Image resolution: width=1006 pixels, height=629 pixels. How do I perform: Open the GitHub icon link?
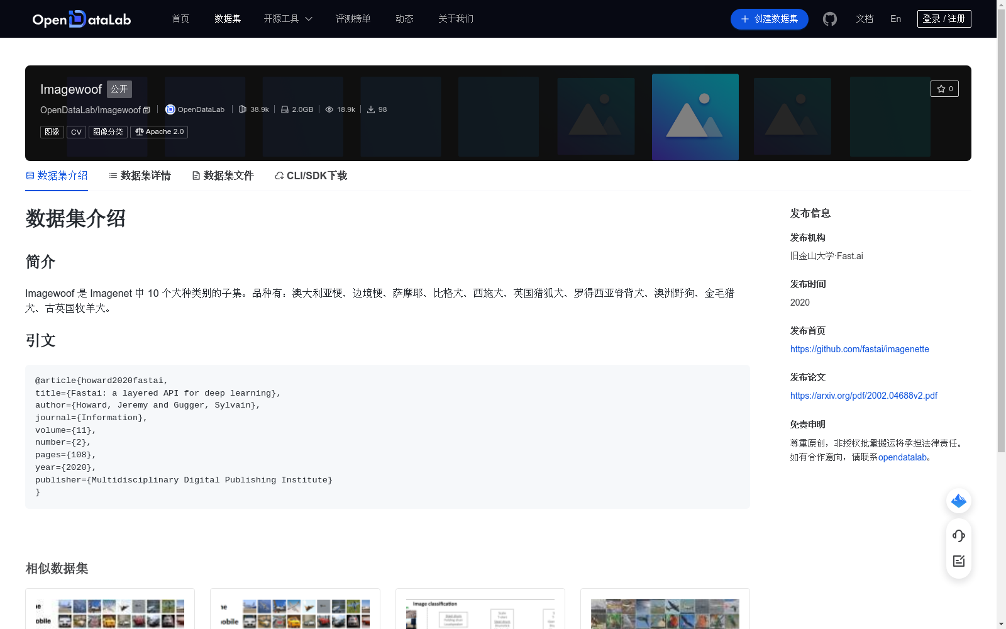click(830, 19)
